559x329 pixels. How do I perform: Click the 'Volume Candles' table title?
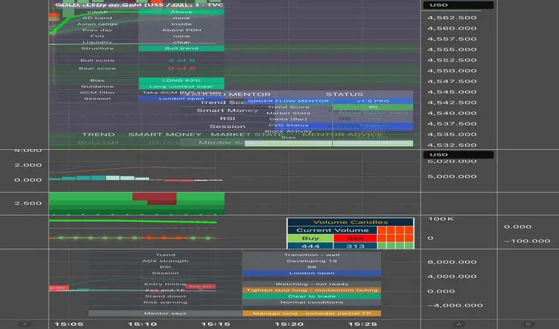pos(350,223)
